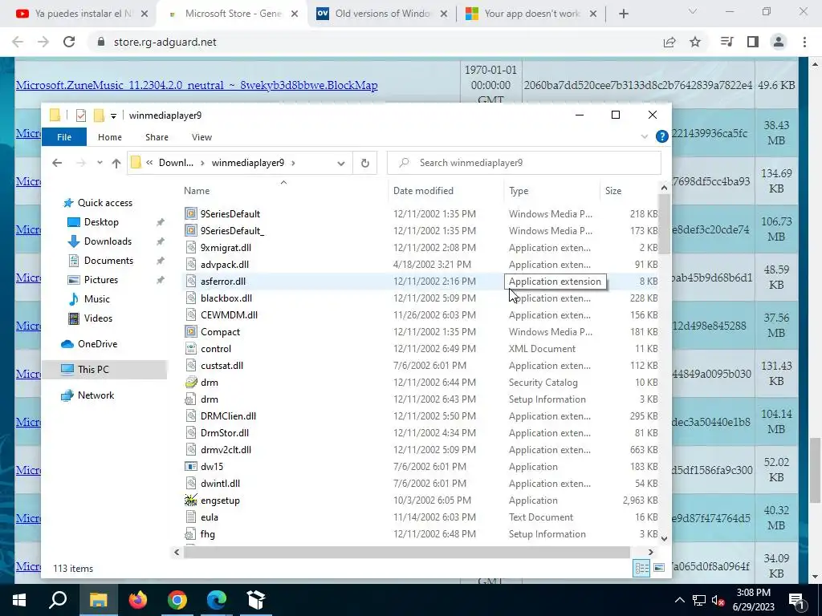This screenshot has height=616, width=822.
Task: Select the blackbox.dll file
Action: [226, 298]
